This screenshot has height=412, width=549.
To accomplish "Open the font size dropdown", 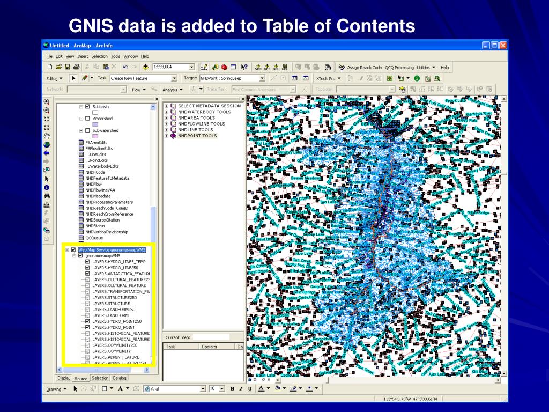I will point(222,389).
